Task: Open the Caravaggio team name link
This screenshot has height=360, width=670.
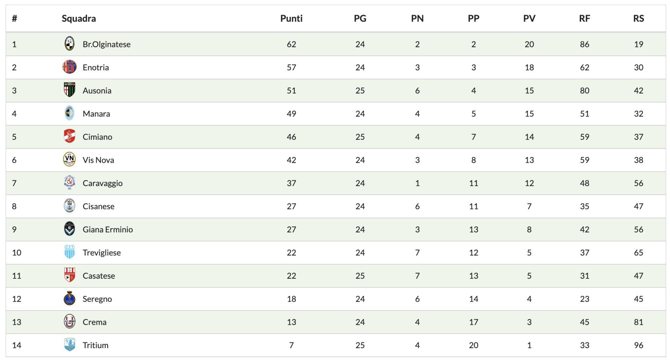Action: click(103, 183)
